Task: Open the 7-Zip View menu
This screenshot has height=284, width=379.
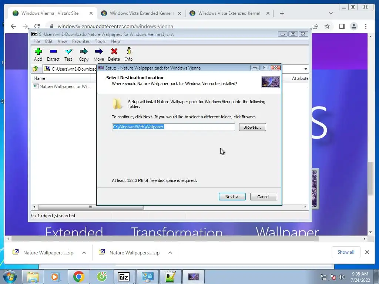Action: 62,41
